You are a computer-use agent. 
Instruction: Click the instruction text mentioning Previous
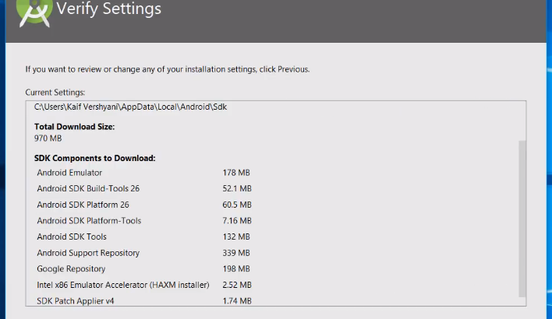click(167, 69)
